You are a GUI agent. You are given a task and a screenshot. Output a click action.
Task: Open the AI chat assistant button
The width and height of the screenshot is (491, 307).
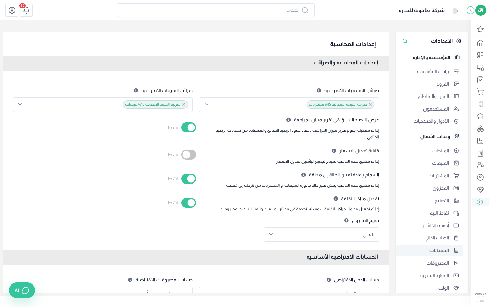click(x=22, y=290)
